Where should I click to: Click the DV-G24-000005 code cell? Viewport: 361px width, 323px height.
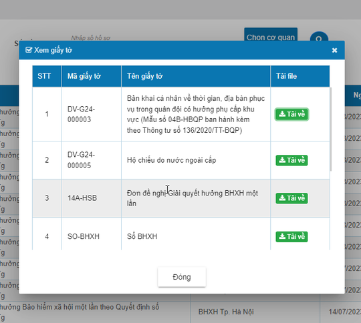(x=92, y=160)
